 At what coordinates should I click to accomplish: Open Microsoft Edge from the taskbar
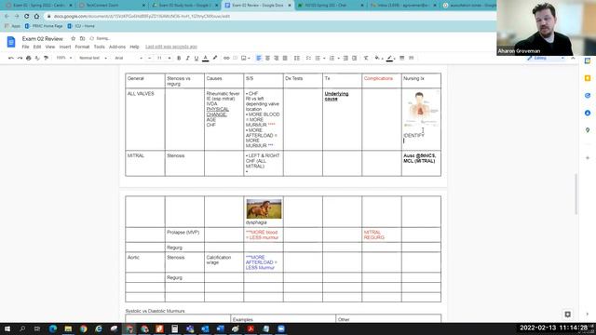(x=53, y=328)
